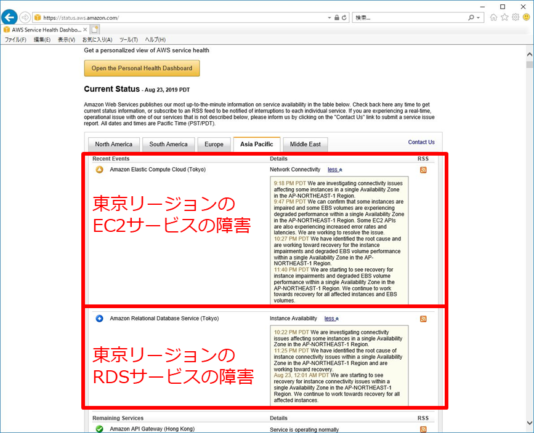
Task: Select the Asia Pacific tab
Action: coord(256,144)
